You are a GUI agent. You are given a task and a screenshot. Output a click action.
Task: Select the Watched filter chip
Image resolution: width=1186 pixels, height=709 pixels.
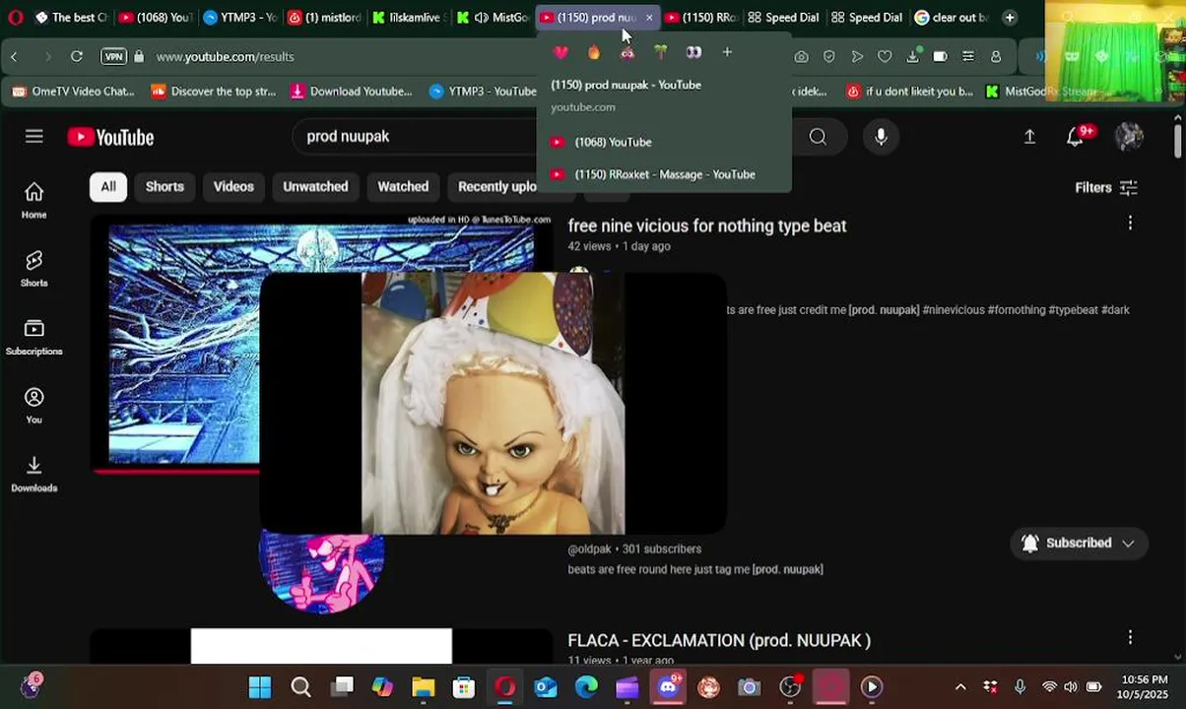403,186
